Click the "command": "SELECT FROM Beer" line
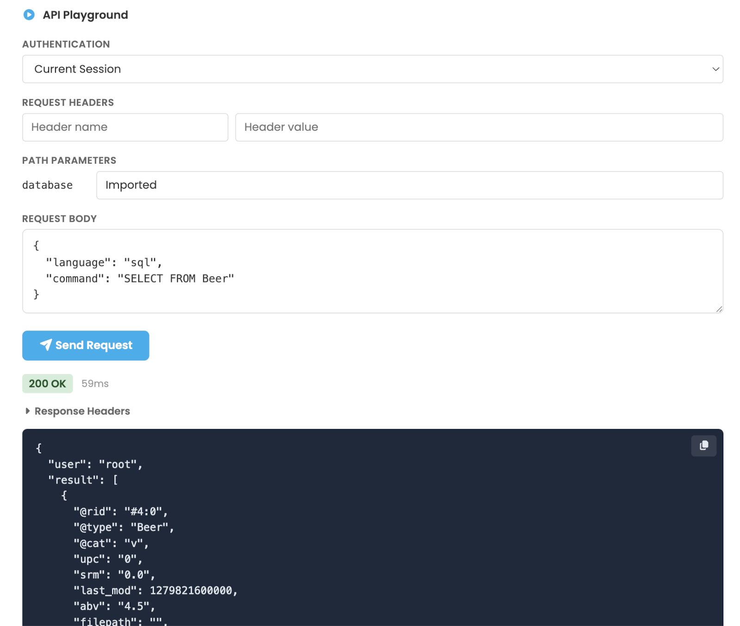Viewport: 740px width, 626px height. coord(140,278)
